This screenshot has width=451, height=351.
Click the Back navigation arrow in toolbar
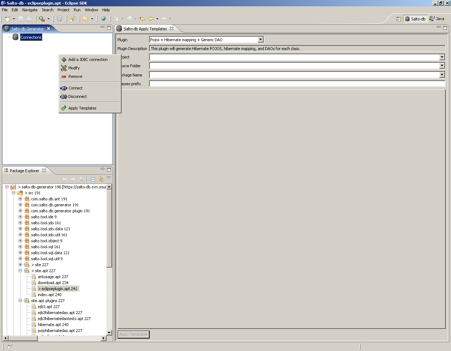point(151,19)
